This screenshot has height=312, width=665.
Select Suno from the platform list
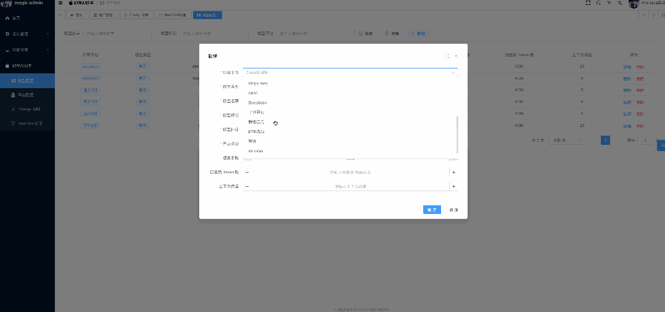click(x=253, y=93)
